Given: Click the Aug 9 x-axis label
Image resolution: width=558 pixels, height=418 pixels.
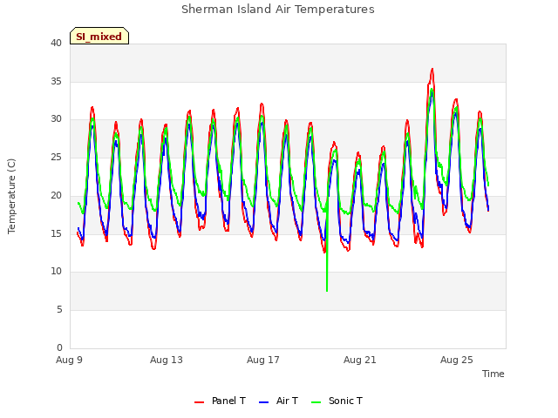Looking at the screenshot, I should pyautogui.click(x=70, y=360).
